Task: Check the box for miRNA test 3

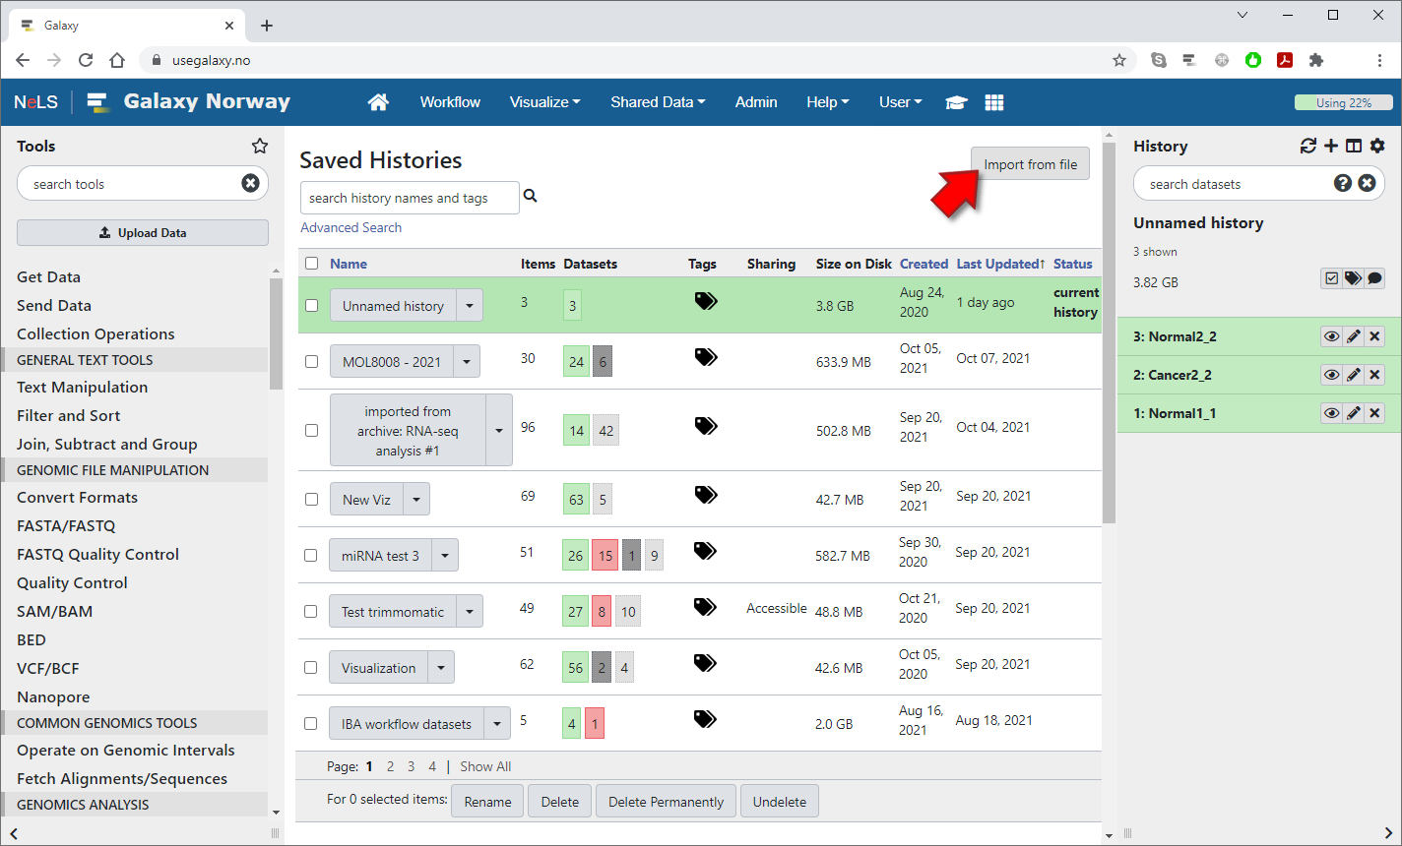Action: coord(311,556)
